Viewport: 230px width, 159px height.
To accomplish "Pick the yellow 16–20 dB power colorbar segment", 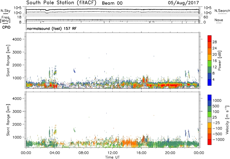I will (210, 57).
